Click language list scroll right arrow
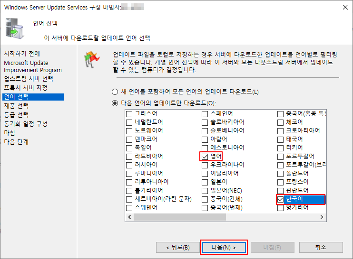 point(322,217)
